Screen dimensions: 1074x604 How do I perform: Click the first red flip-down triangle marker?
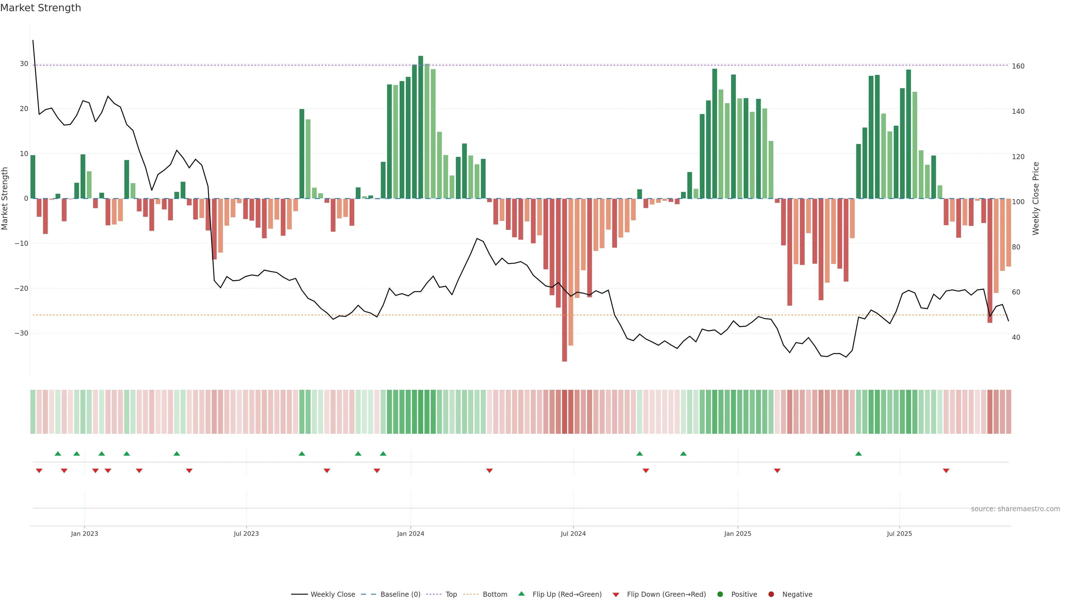pos(39,471)
